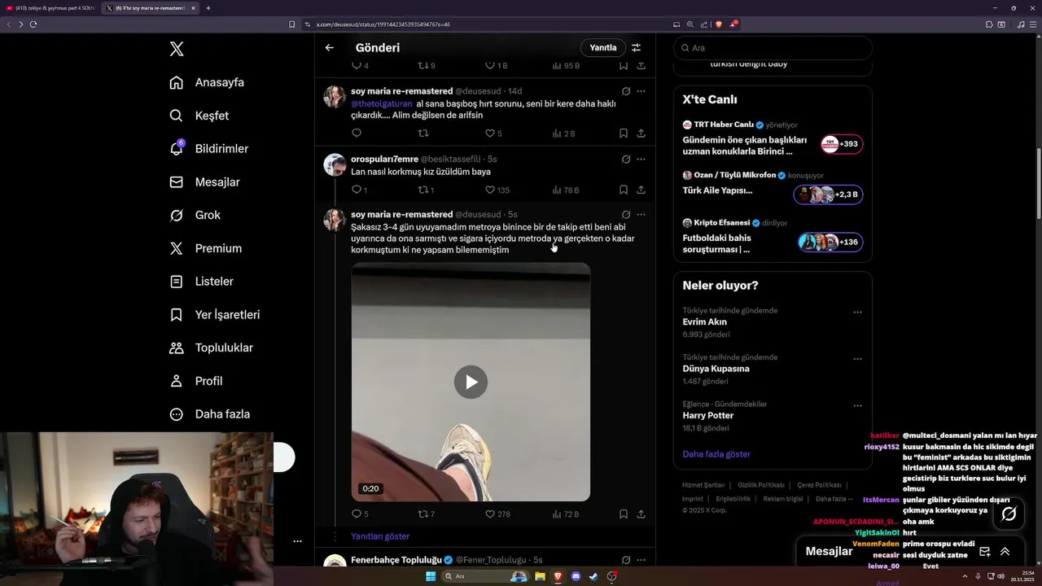Open Grok floating button bottom right
The width and height of the screenshot is (1042, 586).
coord(1009,514)
